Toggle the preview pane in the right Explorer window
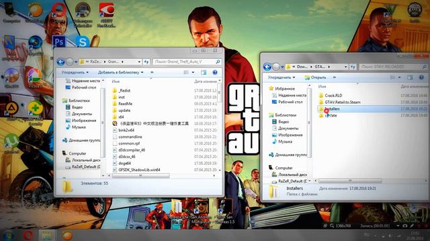Image resolution: width=430 pixels, height=241 pixels. point(410,78)
